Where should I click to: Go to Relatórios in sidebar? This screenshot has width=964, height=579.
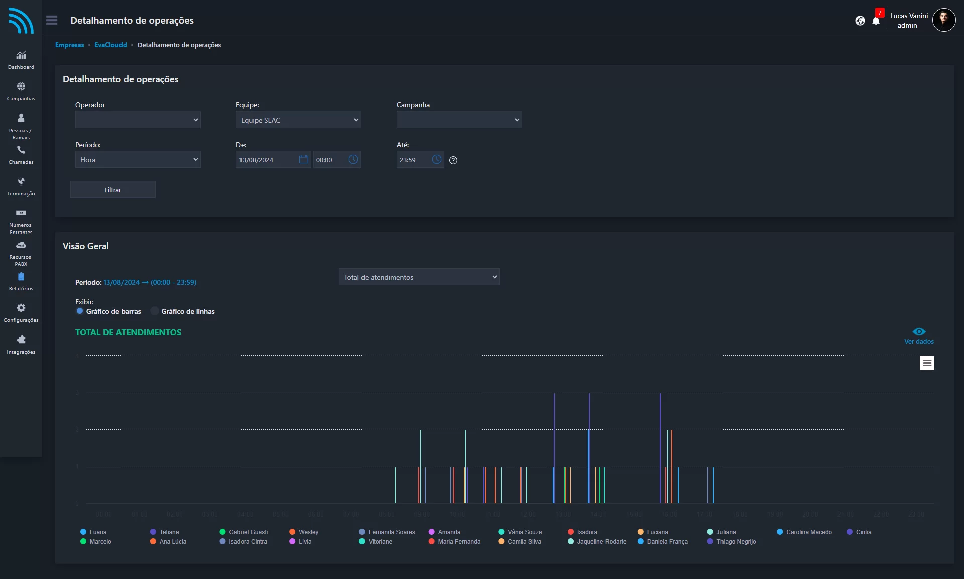21,281
